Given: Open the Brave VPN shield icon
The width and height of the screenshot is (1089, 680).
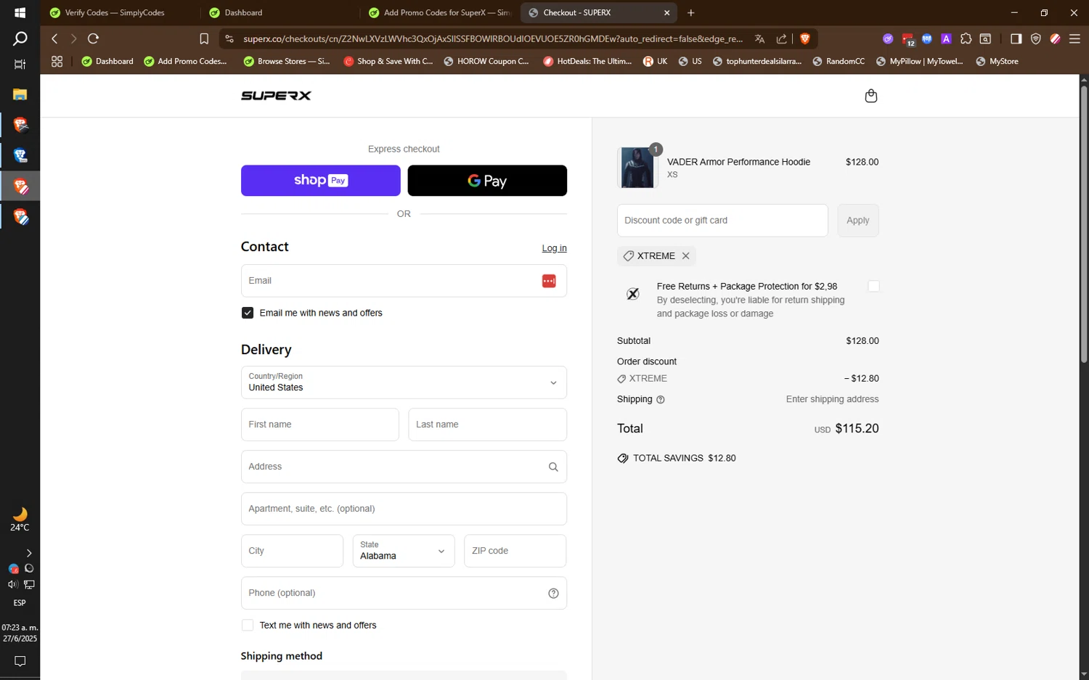Looking at the screenshot, I should tap(1035, 39).
